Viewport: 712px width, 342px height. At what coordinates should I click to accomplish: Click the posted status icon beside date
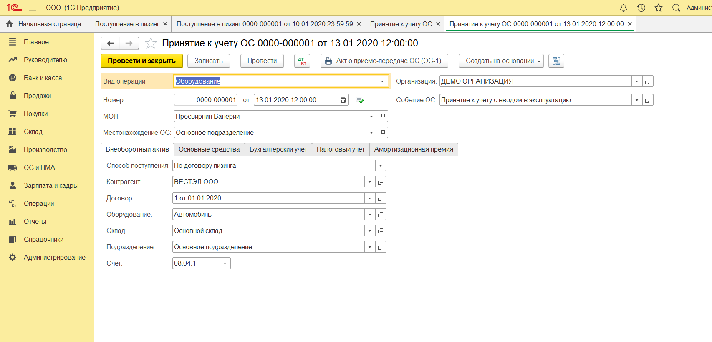[359, 100]
